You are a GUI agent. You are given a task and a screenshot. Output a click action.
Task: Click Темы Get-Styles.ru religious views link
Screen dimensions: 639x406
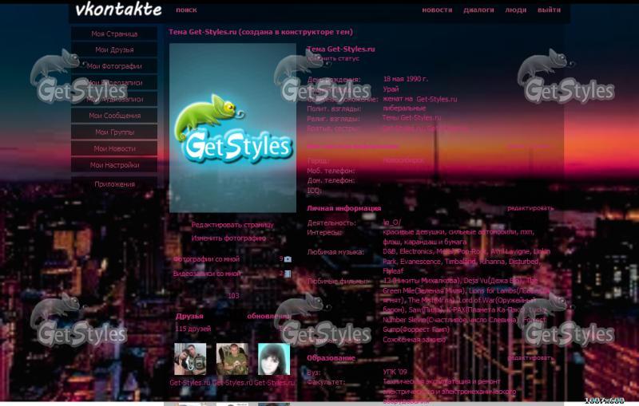[411, 118]
